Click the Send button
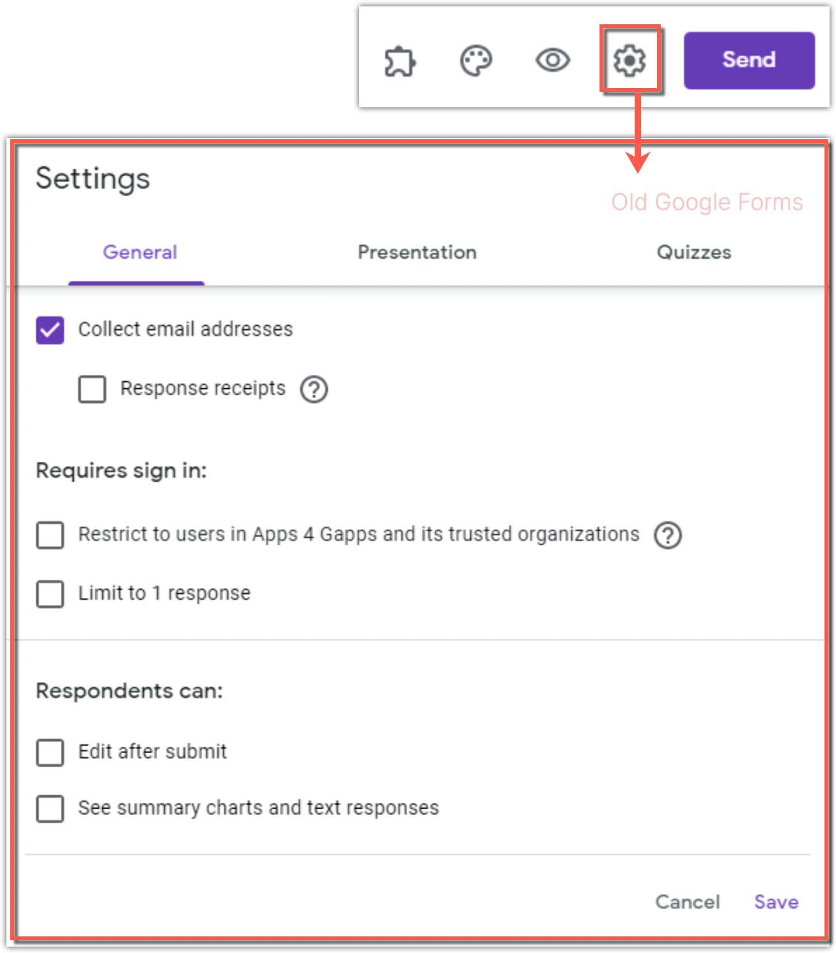This screenshot has height=953, width=836. (749, 60)
